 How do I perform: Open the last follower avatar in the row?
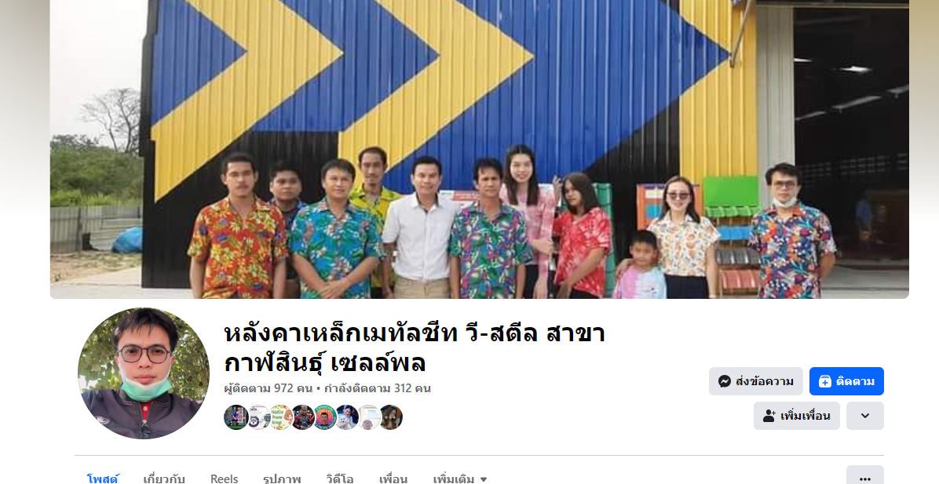tap(391, 417)
